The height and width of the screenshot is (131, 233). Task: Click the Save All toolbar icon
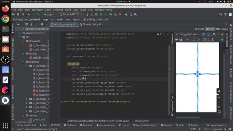(x=18, y=15)
